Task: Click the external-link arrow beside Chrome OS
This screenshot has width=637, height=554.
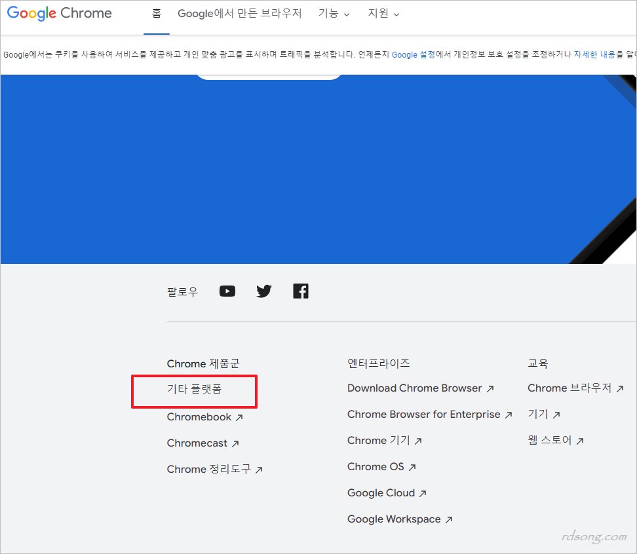Action: coord(414,467)
